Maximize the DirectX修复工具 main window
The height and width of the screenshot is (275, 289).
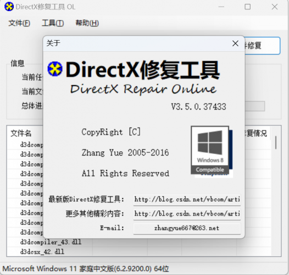coord(248,7)
